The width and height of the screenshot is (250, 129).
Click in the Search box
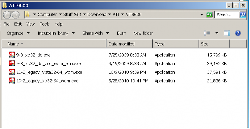coord(227,15)
